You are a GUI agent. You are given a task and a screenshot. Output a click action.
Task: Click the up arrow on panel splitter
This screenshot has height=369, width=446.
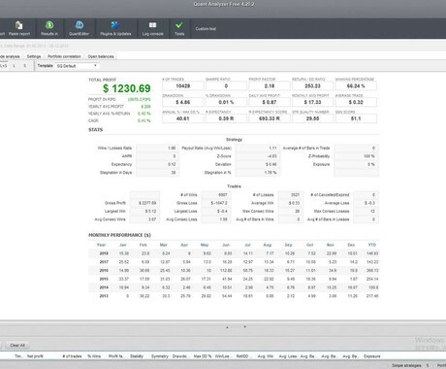pyautogui.click(x=227, y=327)
